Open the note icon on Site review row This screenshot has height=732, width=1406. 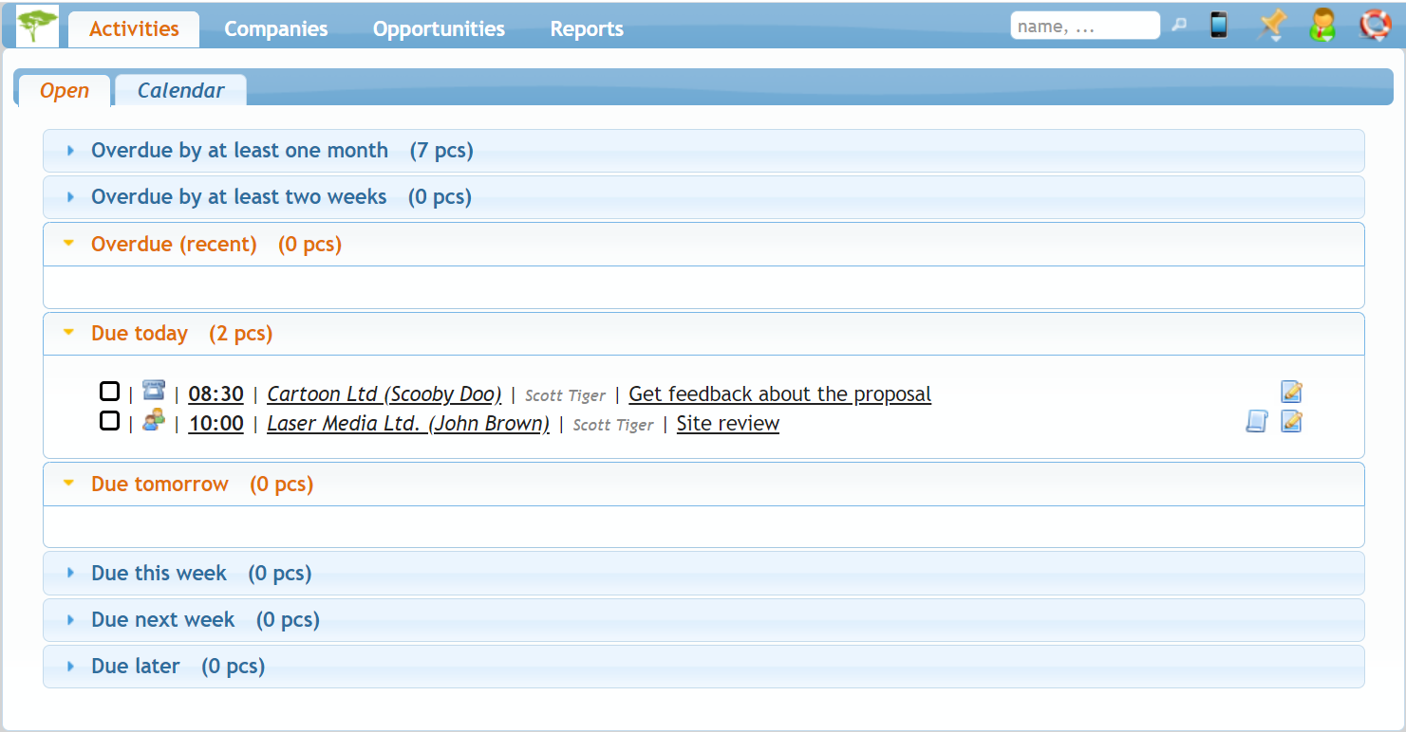tap(1256, 421)
